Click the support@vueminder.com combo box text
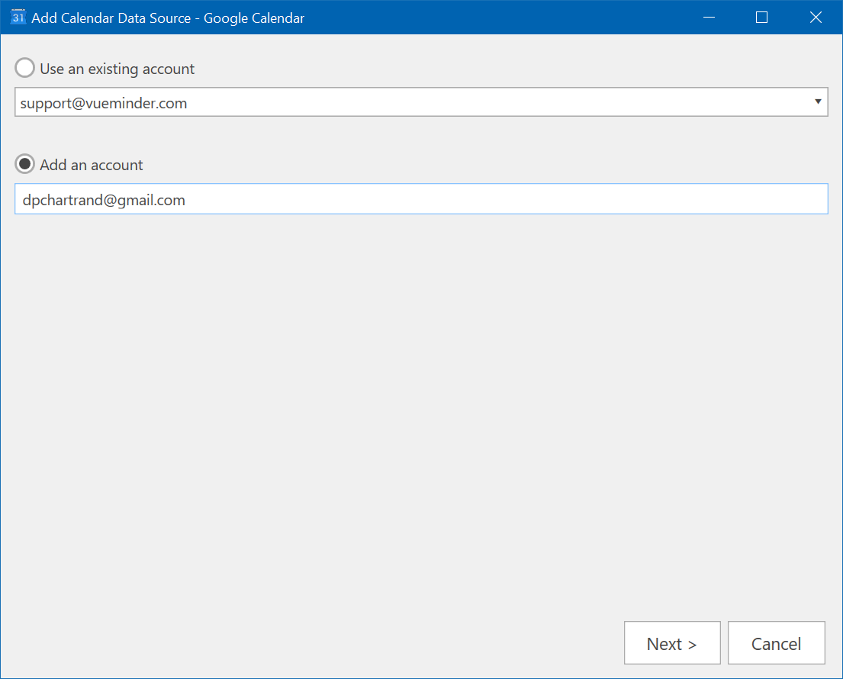This screenshot has height=679, width=843. tap(104, 102)
